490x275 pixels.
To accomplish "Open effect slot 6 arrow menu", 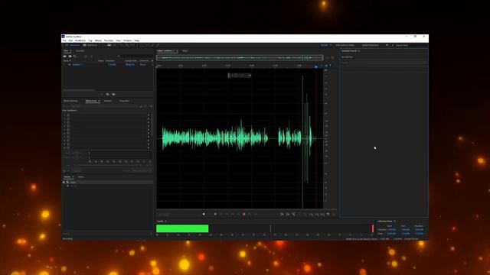I will [149, 133].
